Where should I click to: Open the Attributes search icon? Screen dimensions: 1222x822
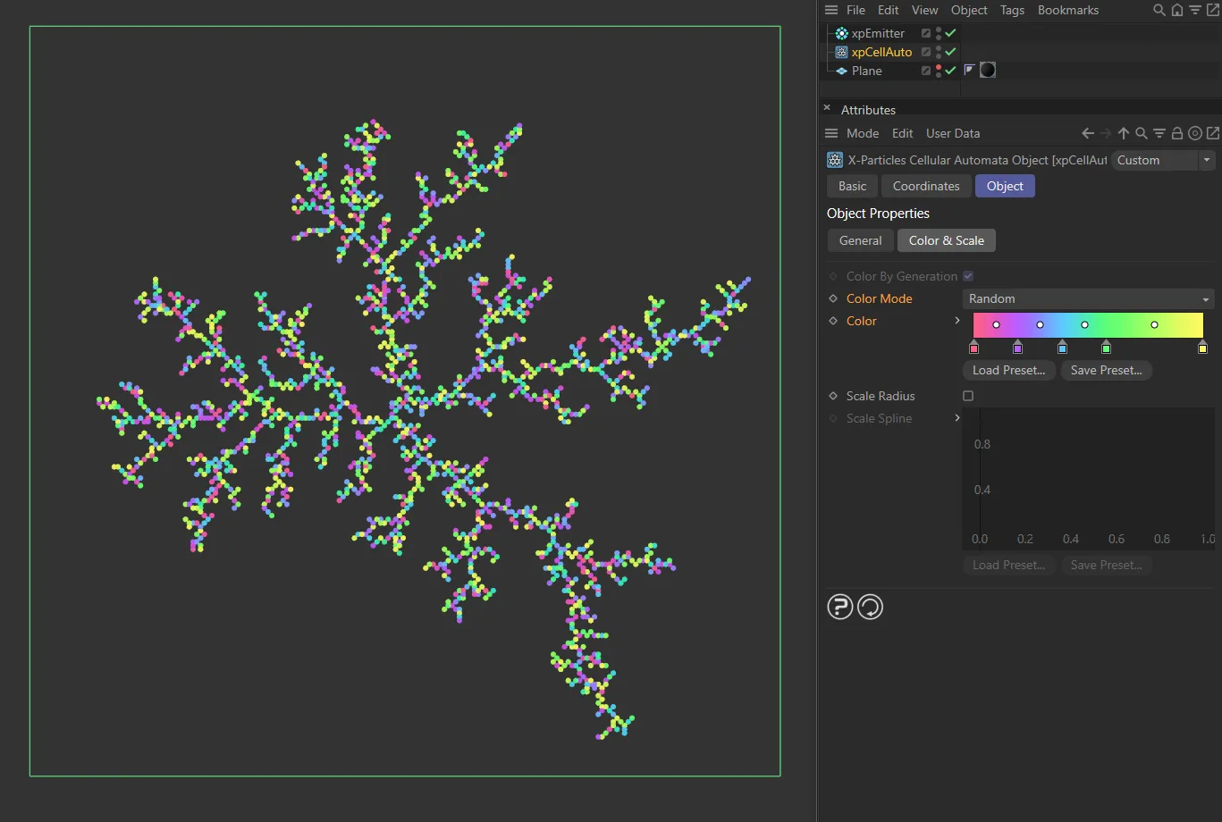pyautogui.click(x=1142, y=132)
